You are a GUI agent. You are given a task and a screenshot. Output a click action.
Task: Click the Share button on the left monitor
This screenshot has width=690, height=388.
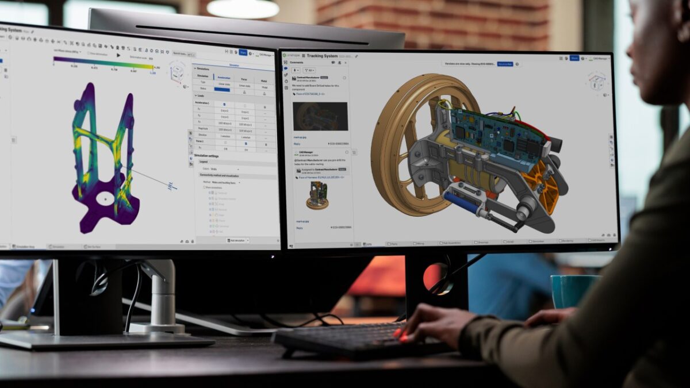coord(243,52)
